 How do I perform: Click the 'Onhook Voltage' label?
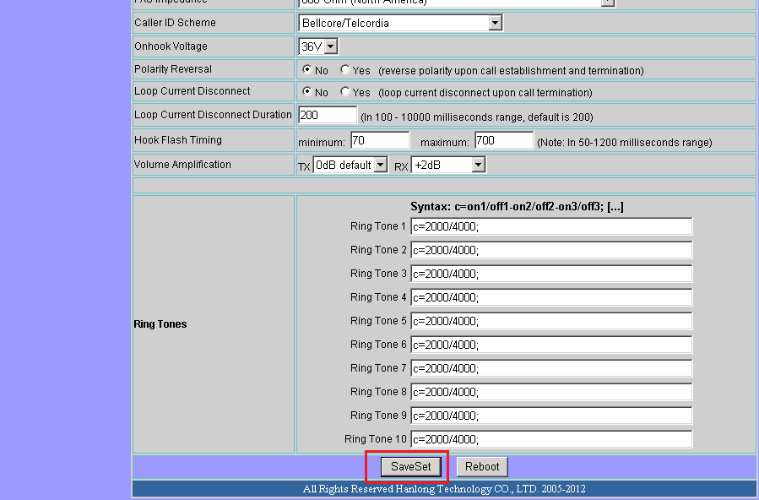point(171,46)
